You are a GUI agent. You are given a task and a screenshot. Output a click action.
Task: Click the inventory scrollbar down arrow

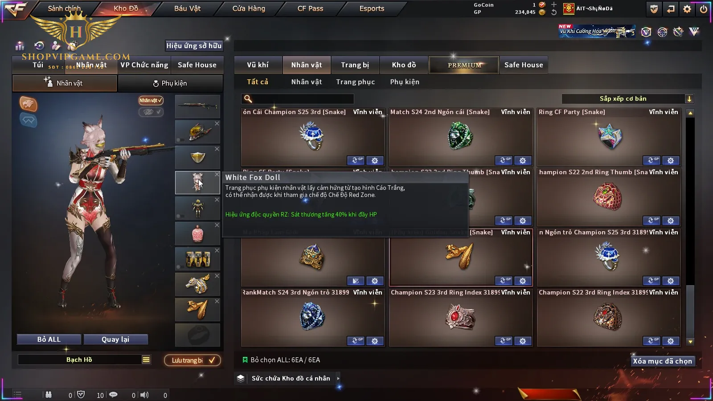[690, 342]
